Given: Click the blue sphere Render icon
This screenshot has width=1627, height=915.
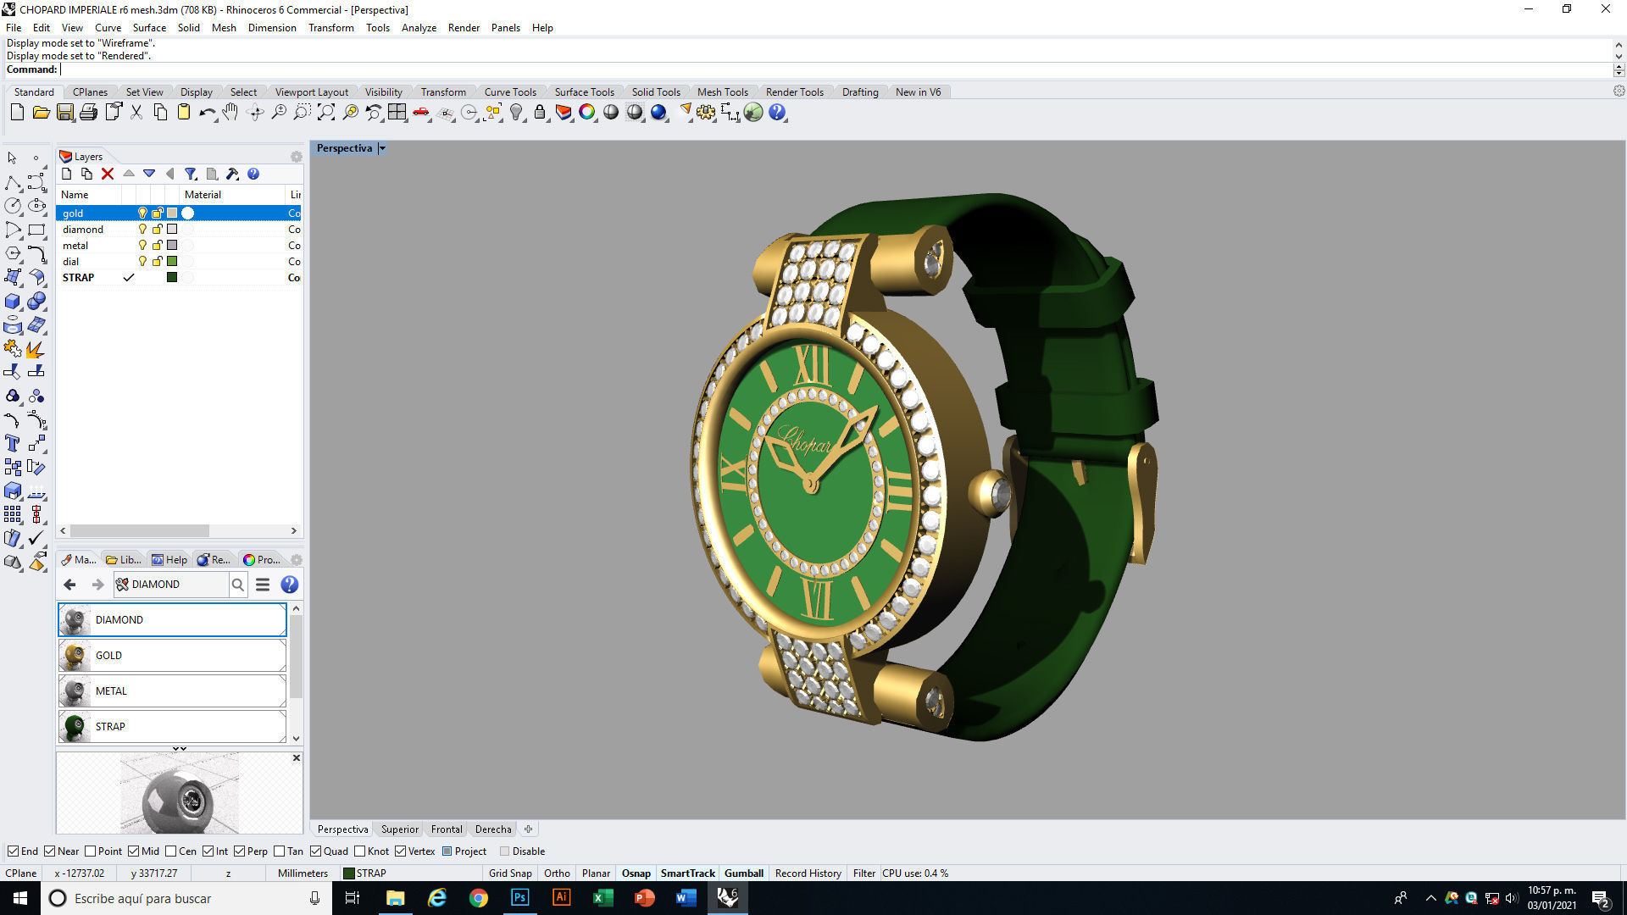Looking at the screenshot, I should point(658,112).
